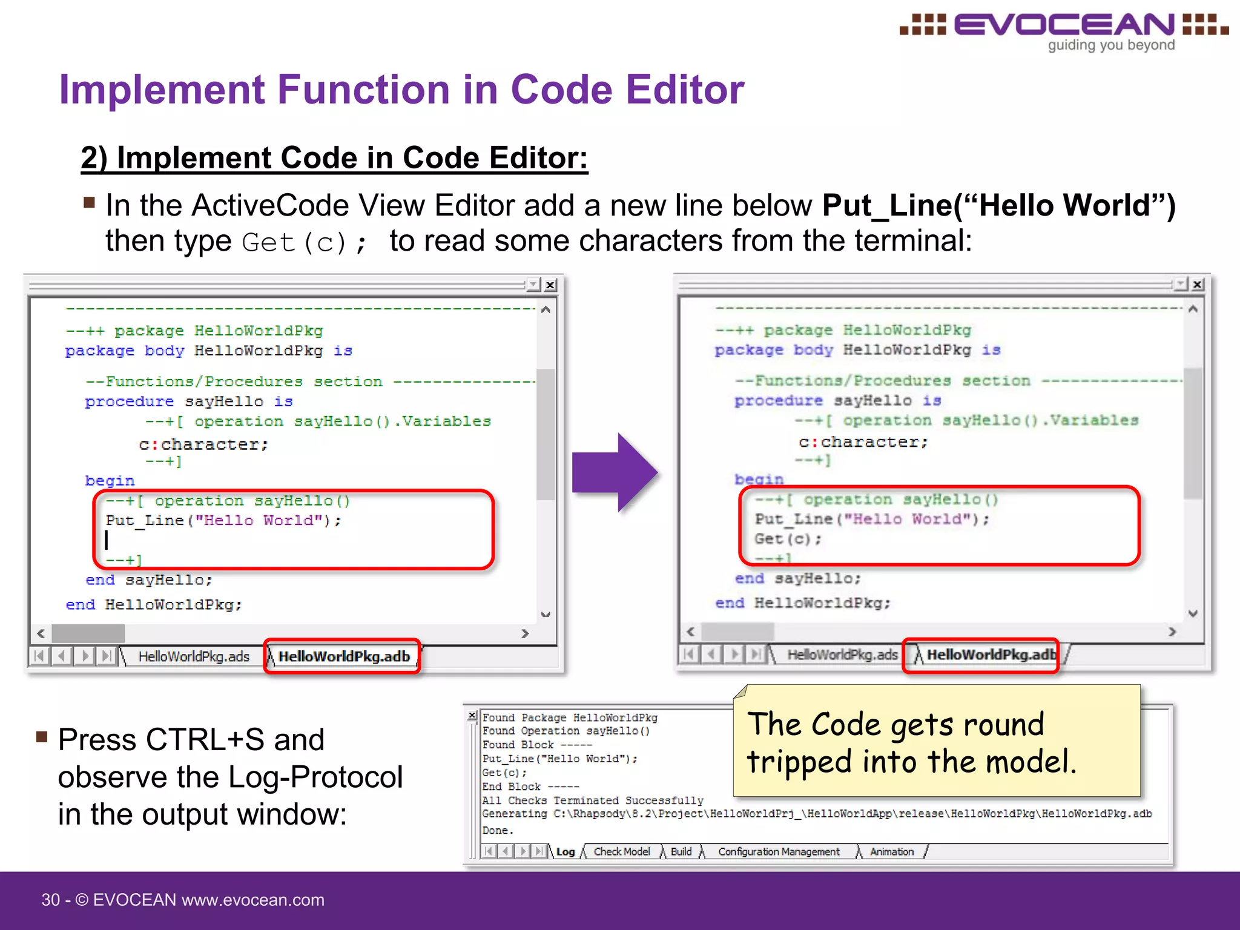Click right editor vertical scrollbar thumb
The width and height of the screenshot is (1240, 930).
1193,433
